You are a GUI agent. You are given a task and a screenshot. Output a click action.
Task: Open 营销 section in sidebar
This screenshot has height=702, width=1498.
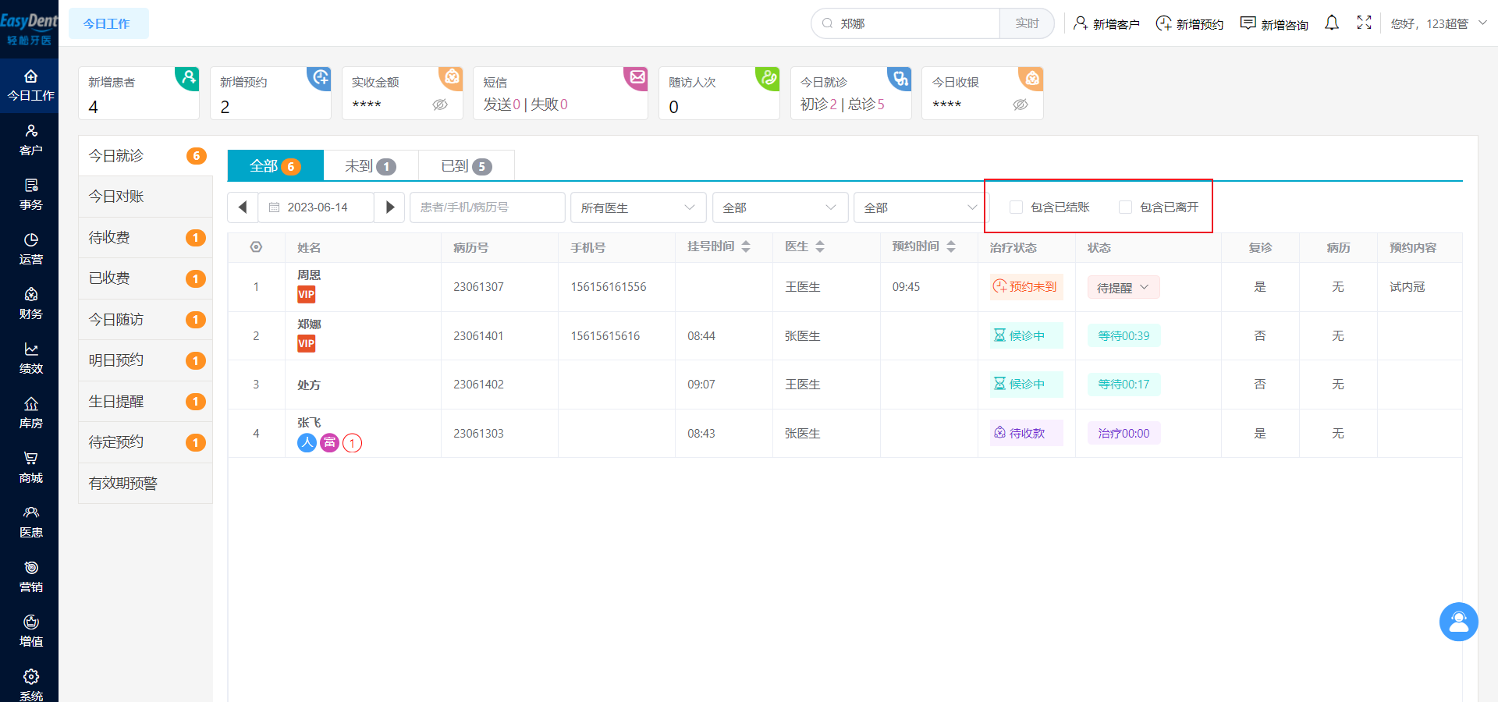pos(30,577)
